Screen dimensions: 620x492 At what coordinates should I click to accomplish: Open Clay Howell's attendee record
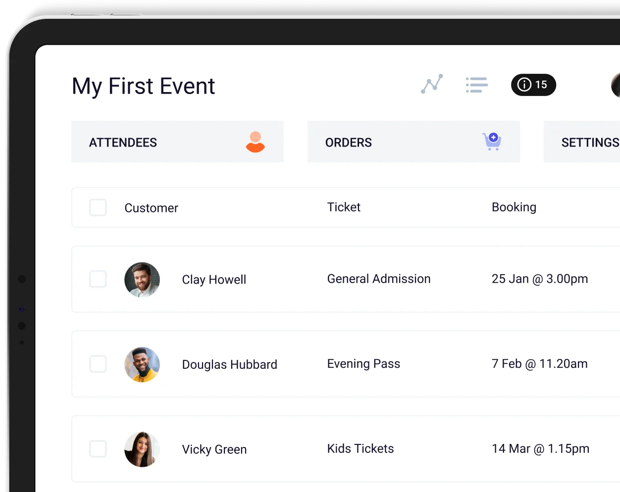214,279
